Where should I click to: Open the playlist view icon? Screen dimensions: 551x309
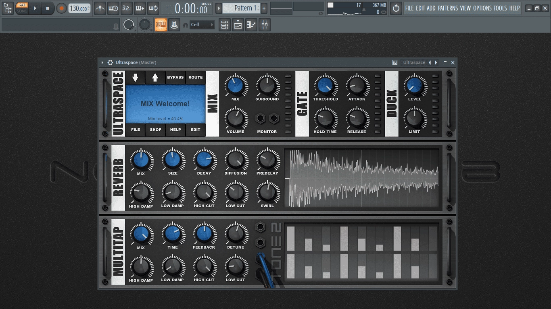click(238, 25)
